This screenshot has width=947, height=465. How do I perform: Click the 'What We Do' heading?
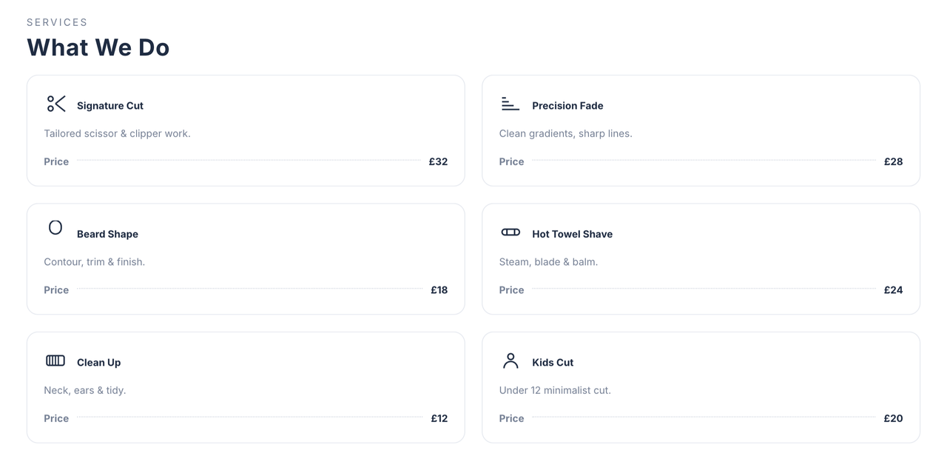point(98,47)
